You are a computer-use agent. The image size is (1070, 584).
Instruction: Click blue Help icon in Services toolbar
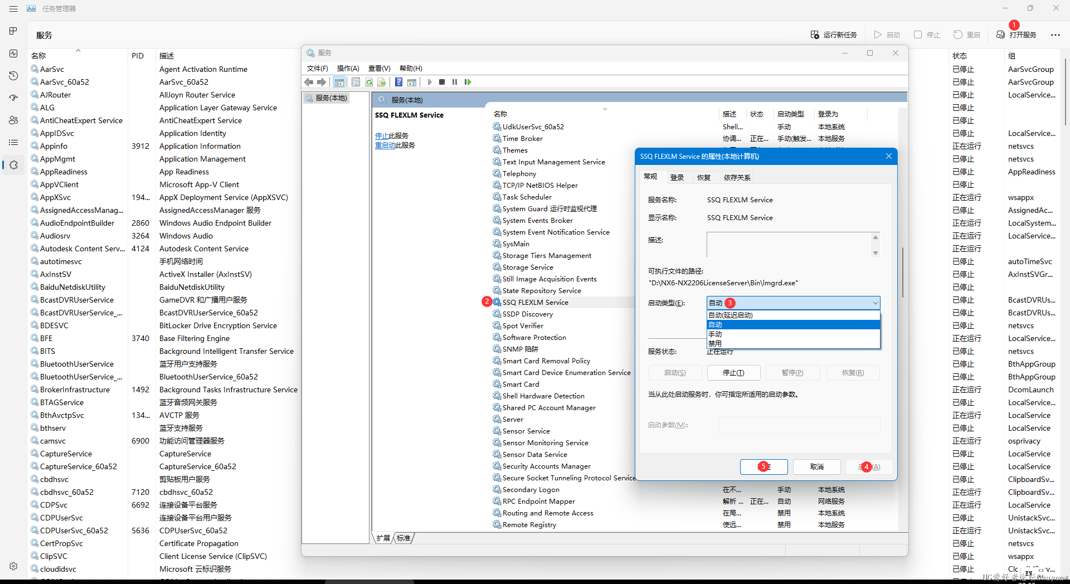coord(398,82)
